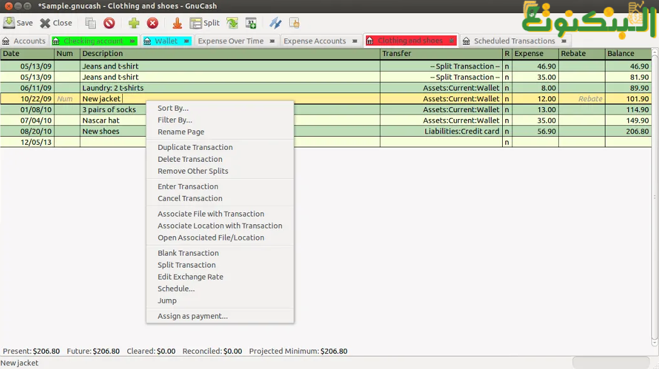Click the calendar Schedule toolbar icon
Image resolution: width=659 pixels, height=369 pixels.
coord(251,23)
